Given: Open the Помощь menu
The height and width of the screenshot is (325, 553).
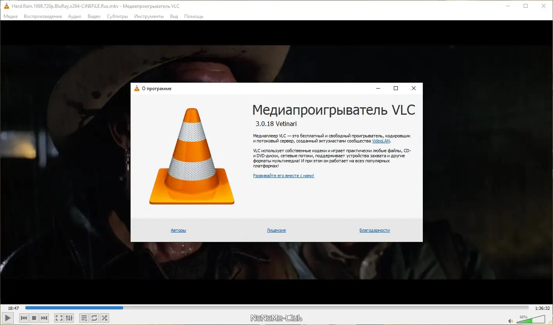Looking at the screenshot, I should tap(194, 16).
